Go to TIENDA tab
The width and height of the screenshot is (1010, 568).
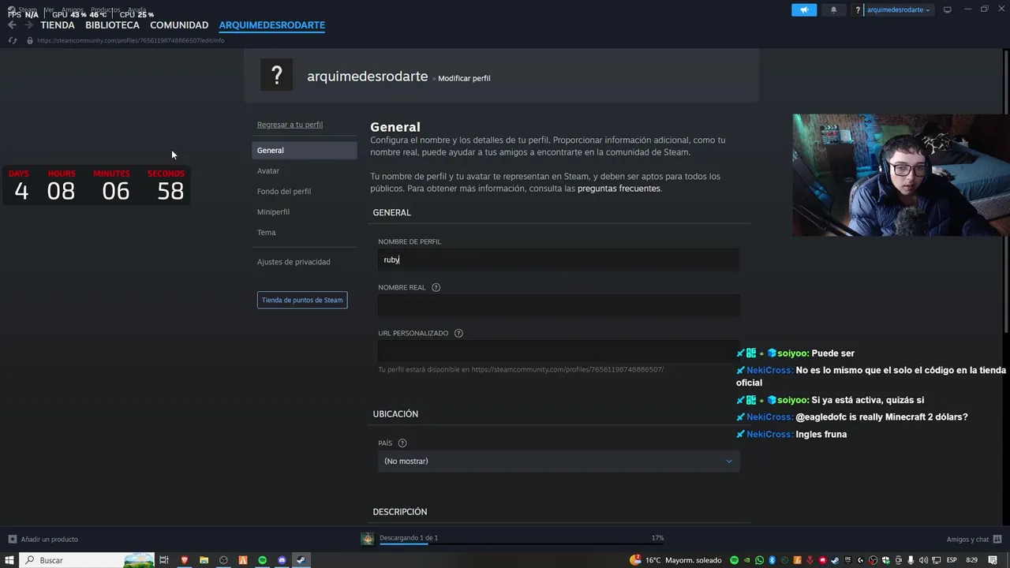pos(58,25)
